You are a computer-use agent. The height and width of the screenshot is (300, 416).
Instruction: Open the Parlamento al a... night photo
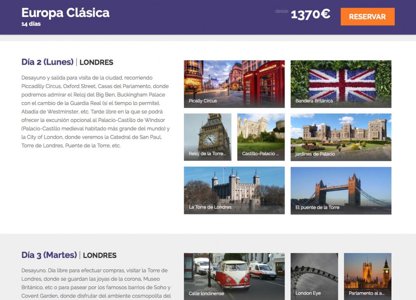tap(367, 276)
